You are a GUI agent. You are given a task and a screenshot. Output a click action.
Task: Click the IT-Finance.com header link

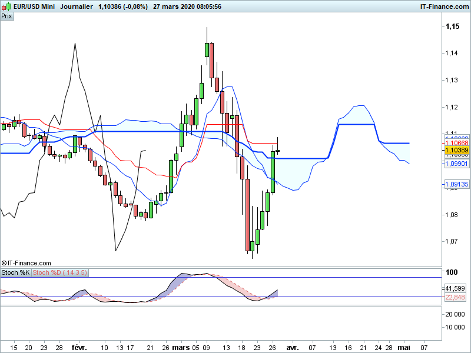[x=445, y=6]
